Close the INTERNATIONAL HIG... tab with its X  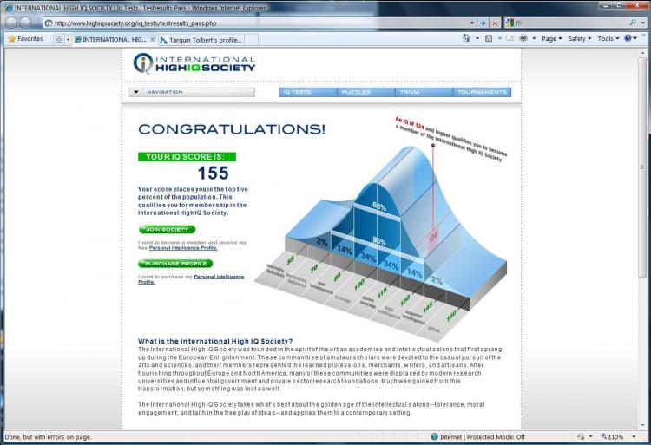pyautogui.click(x=152, y=39)
